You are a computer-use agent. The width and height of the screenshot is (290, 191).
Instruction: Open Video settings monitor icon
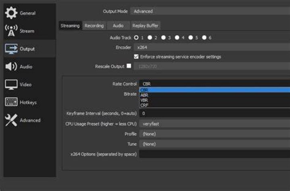tap(11, 84)
